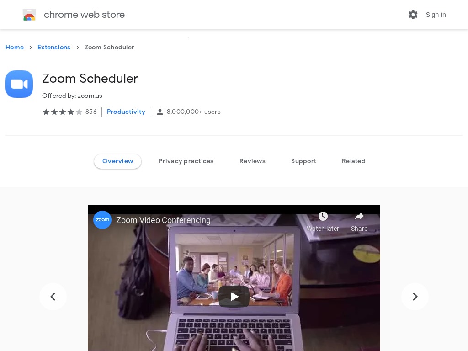Click the Zoom Scheduler camera app icon
The image size is (468, 351).
click(x=19, y=84)
